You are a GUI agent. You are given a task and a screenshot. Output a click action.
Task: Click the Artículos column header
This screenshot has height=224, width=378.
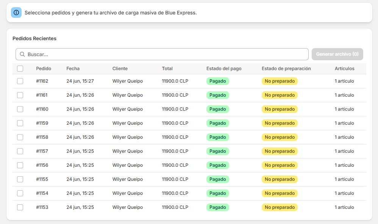345,69
